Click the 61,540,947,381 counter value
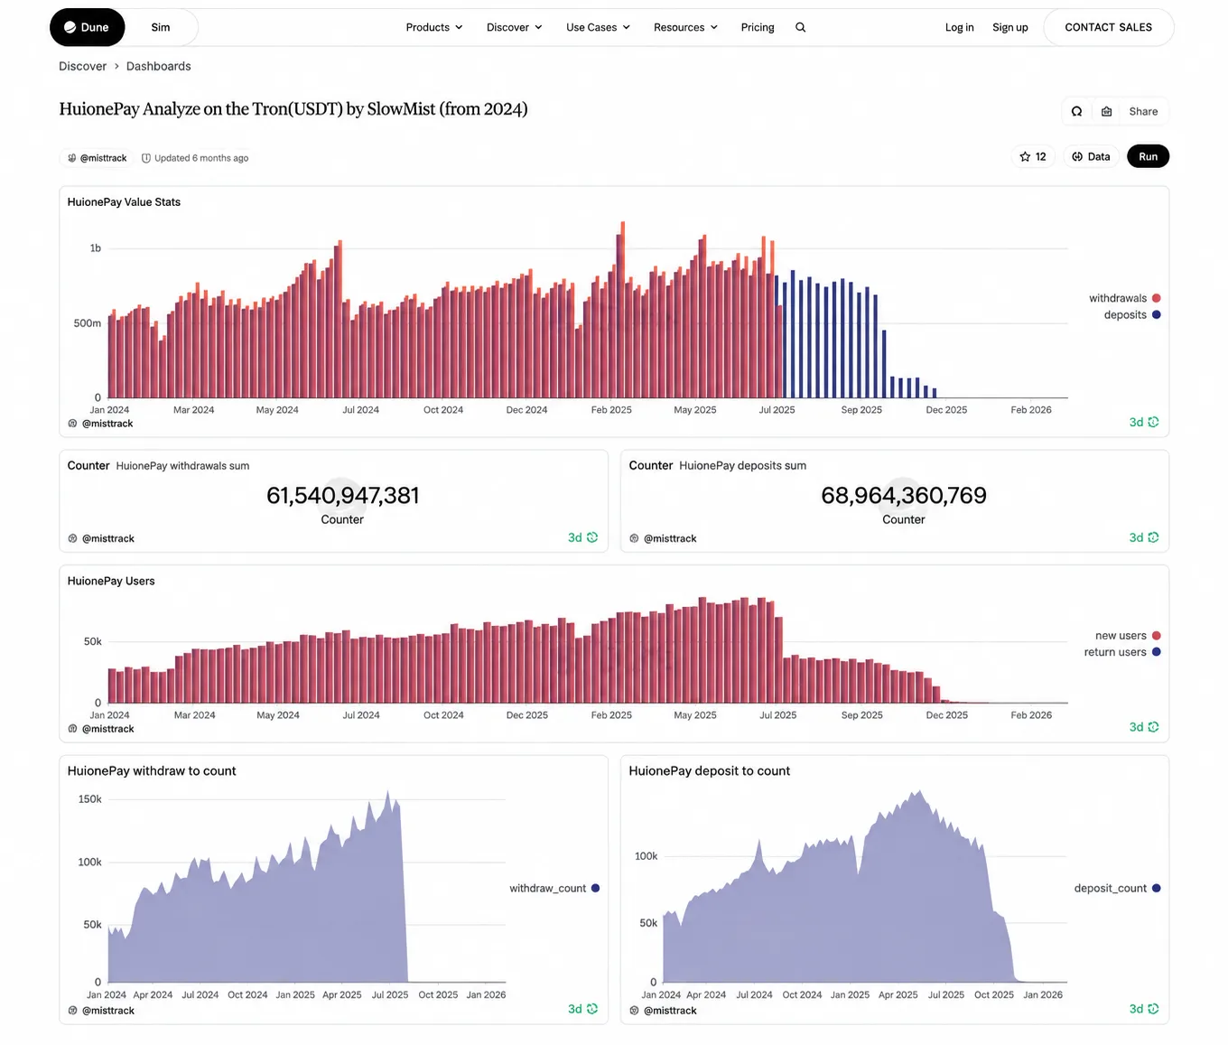The width and height of the screenshot is (1228, 1045). (x=342, y=495)
